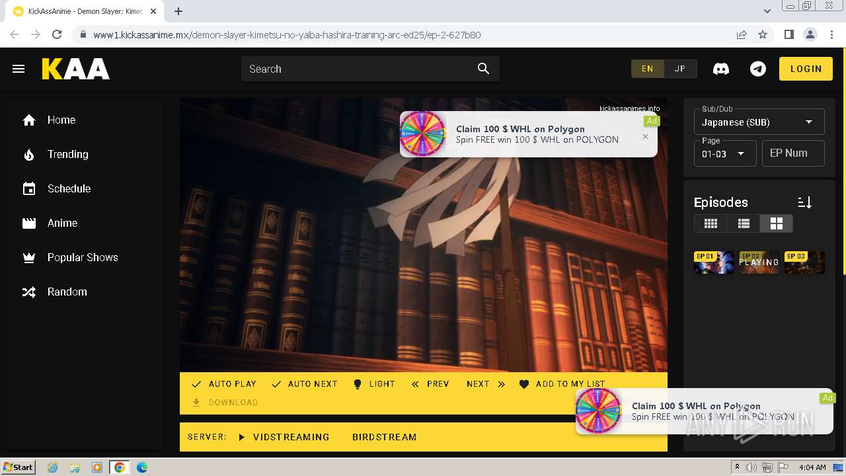846x476 pixels.
Task: Open the Sub/Dub Japanese (SUB) dropdown
Action: (x=759, y=122)
